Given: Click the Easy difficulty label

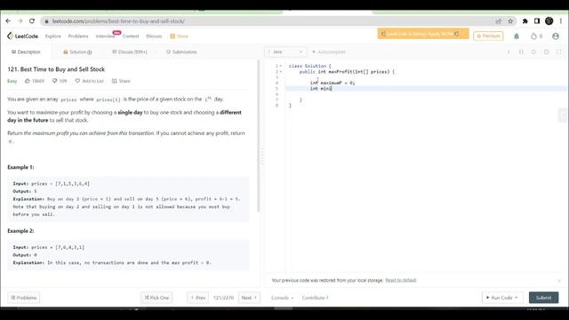Looking at the screenshot, I should [12, 81].
